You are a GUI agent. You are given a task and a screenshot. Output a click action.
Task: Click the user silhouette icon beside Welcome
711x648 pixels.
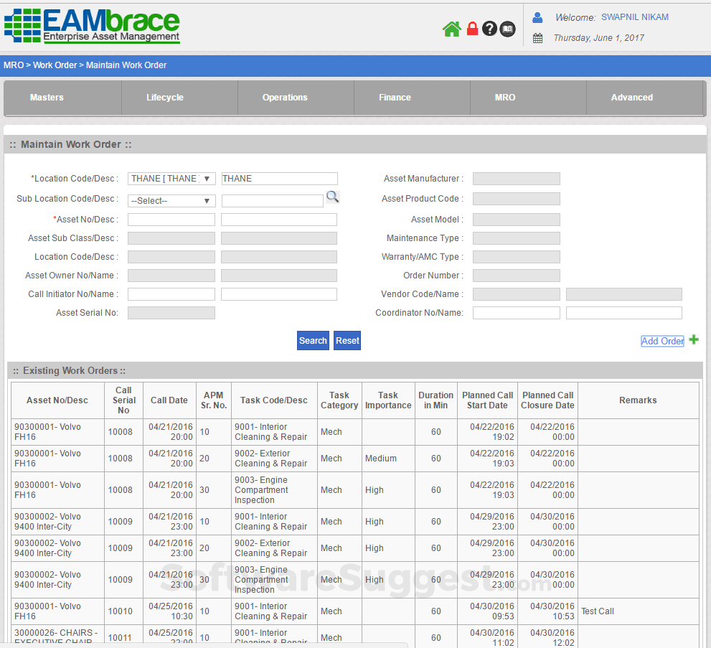(537, 16)
